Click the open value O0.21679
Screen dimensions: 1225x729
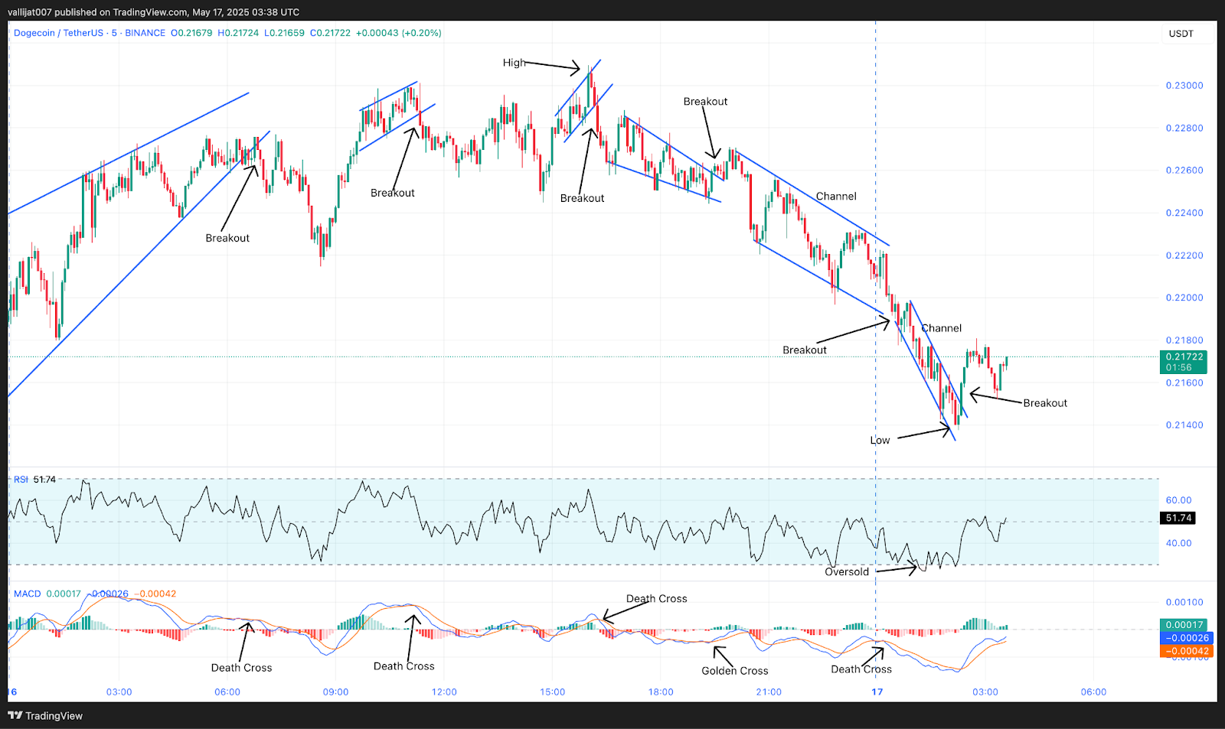click(191, 33)
